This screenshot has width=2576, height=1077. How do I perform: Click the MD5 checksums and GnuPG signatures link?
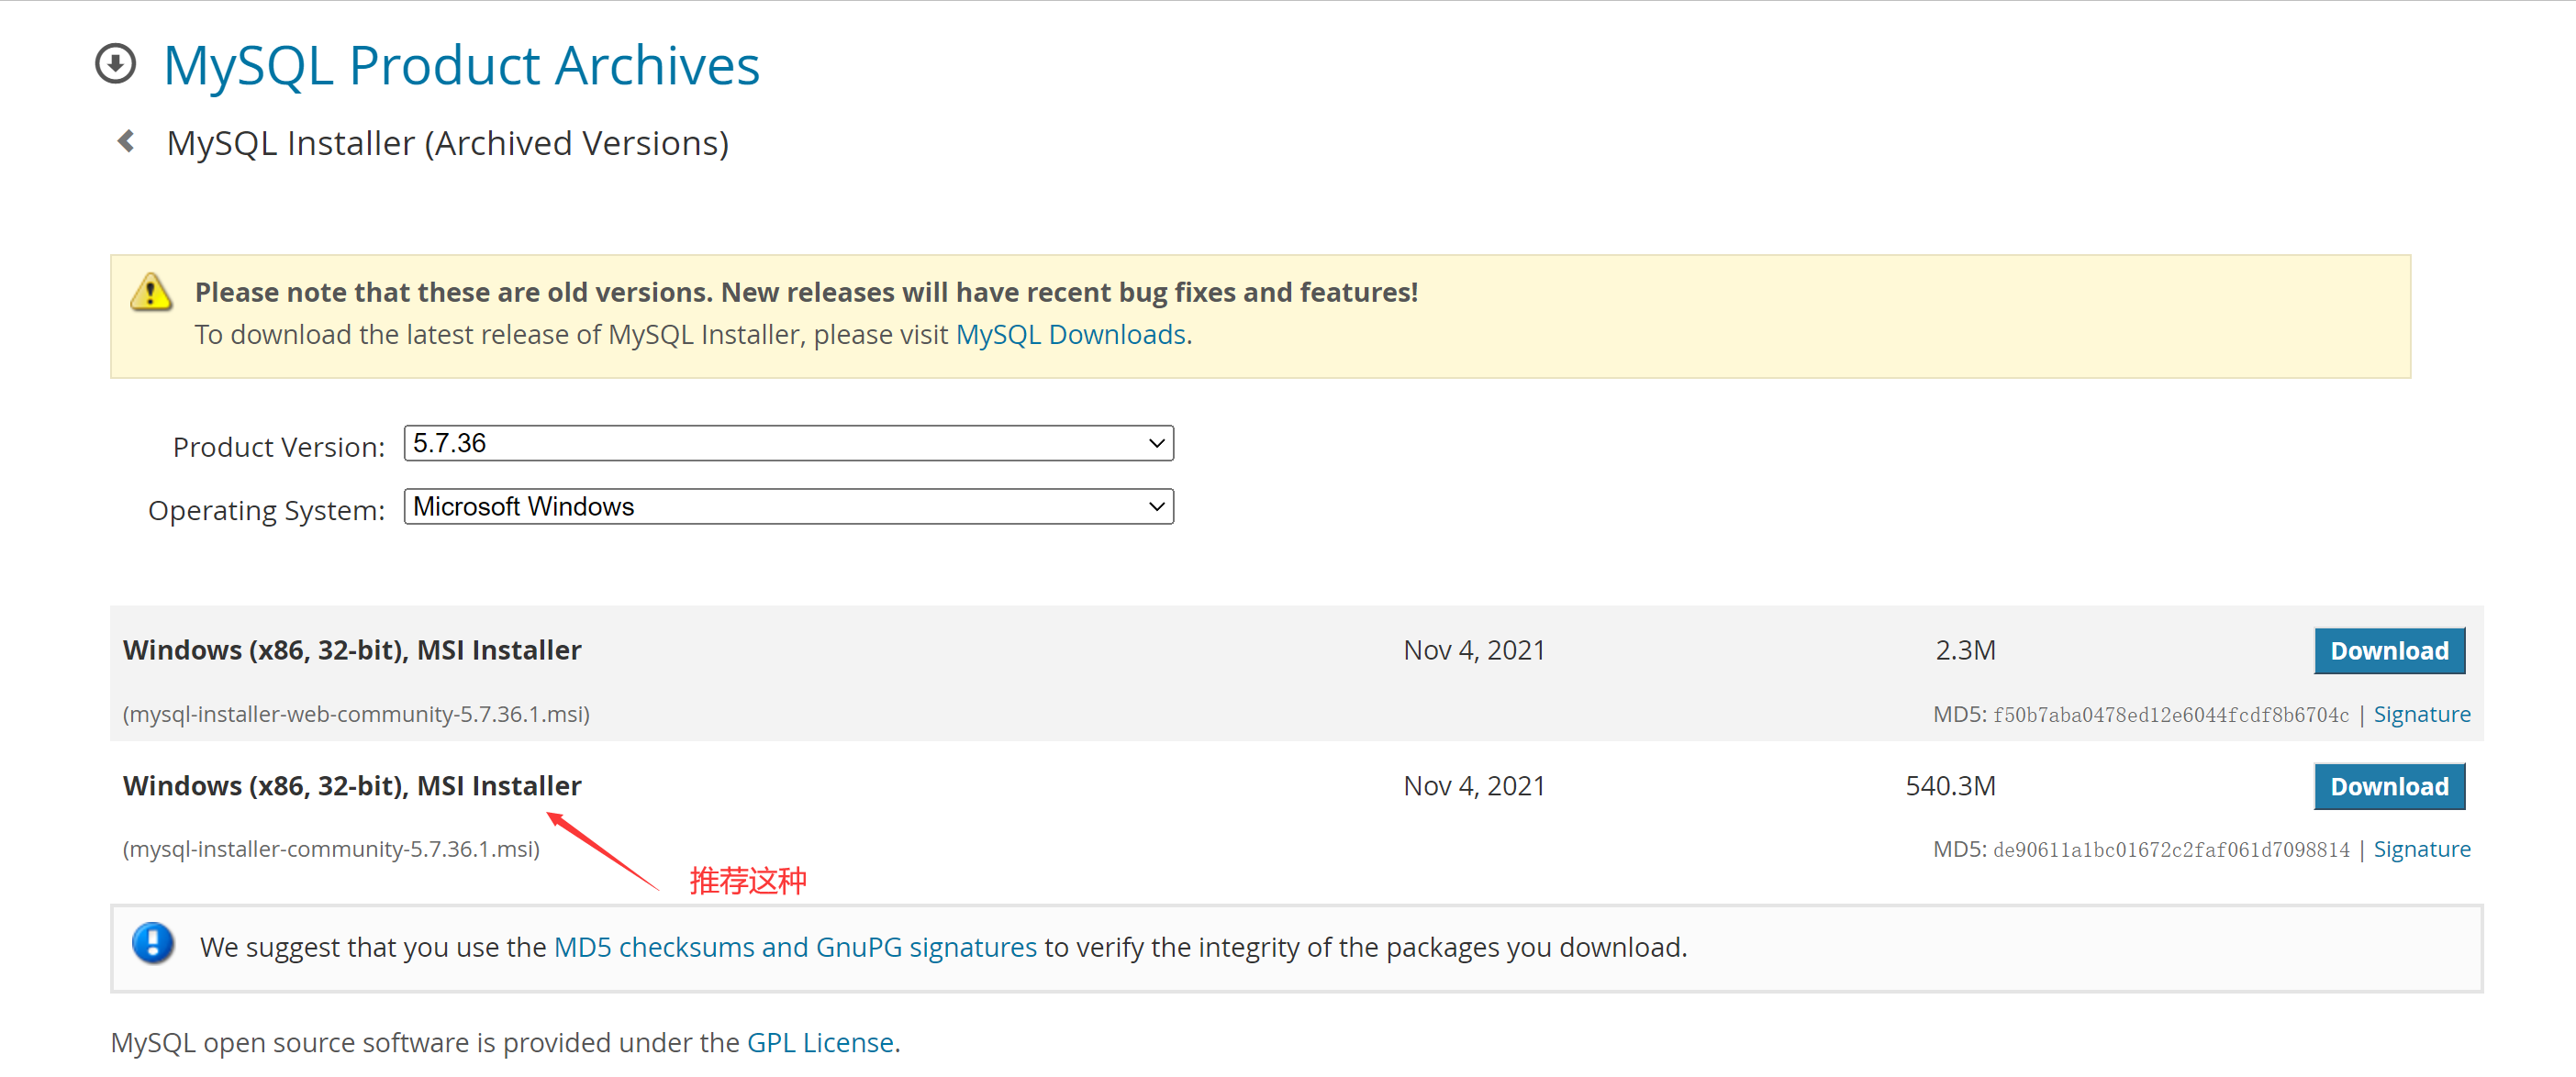tap(795, 947)
